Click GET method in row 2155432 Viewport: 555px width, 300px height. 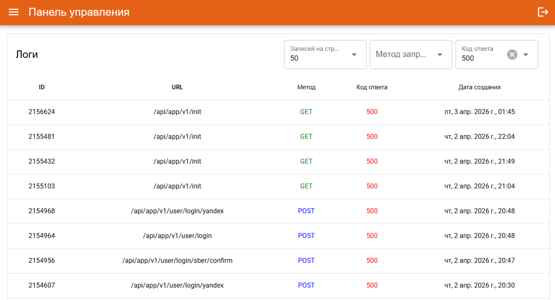coord(306,161)
